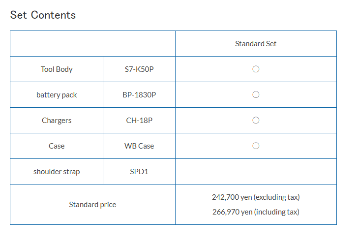The height and width of the screenshot is (246, 358).
Task: Click the Standard price label
Action: click(92, 205)
